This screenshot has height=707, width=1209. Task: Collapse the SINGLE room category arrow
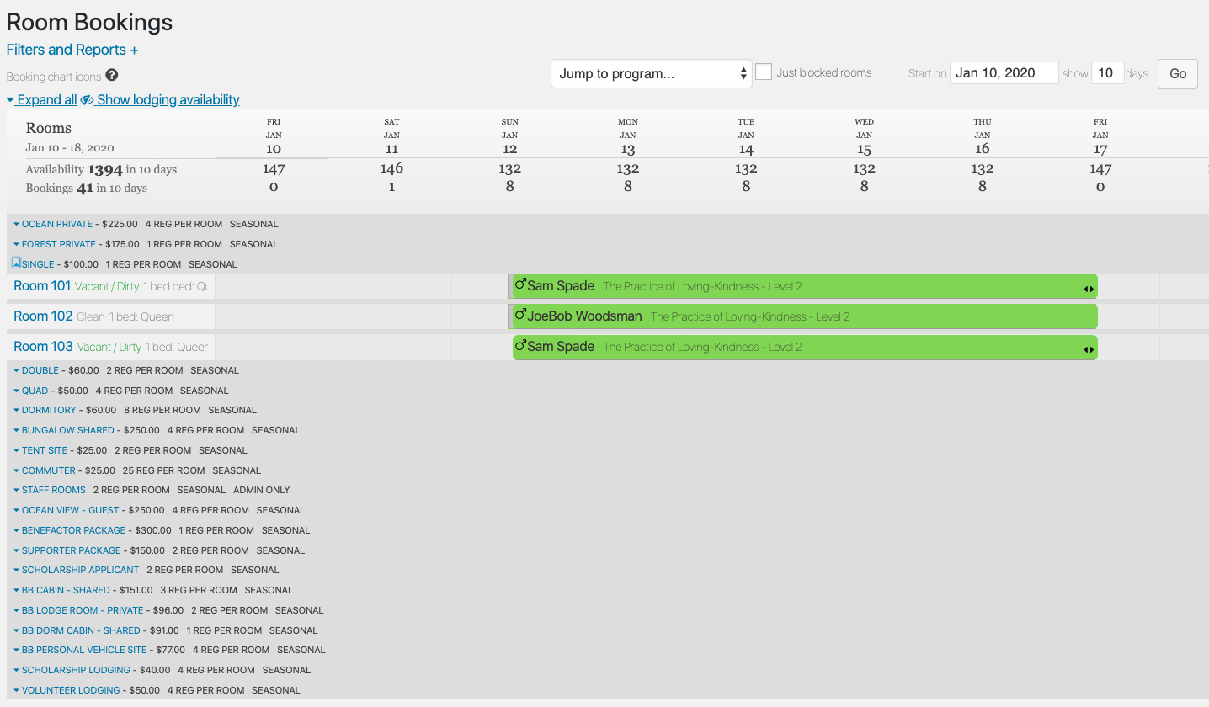click(x=16, y=263)
